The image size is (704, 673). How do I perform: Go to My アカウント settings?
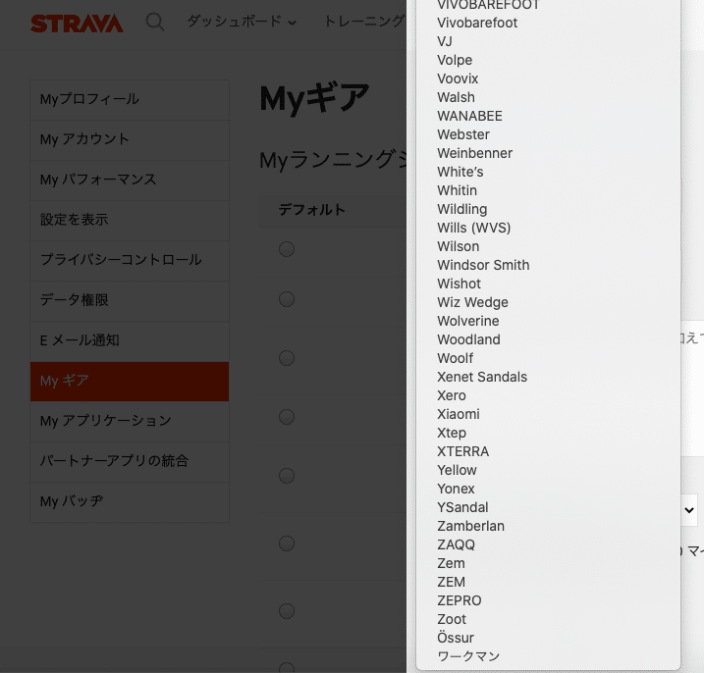click(x=130, y=140)
